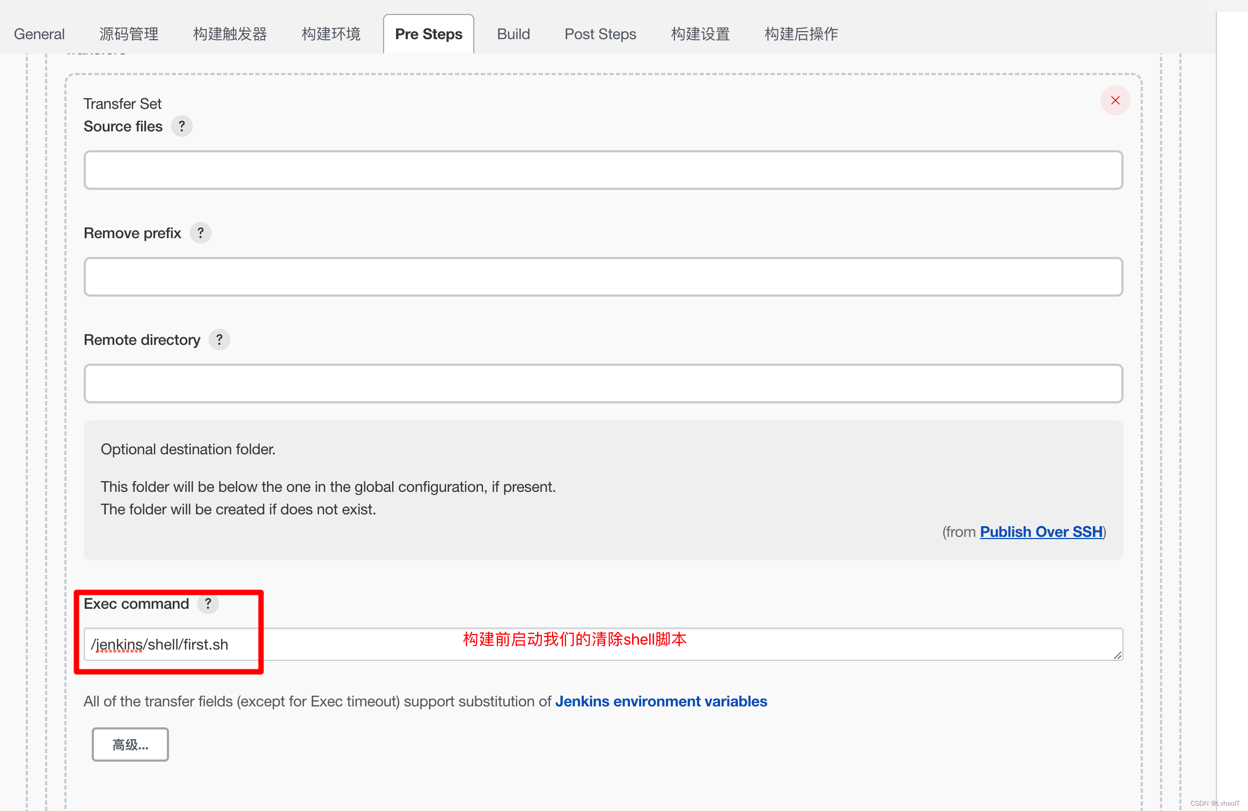The width and height of the screenshot is (1248, 811).
Task: Open the 构建设置 tab
Action: [x=700, y=34]
